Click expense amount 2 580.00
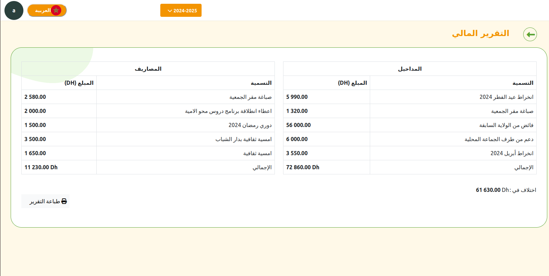 coord(35,97)
